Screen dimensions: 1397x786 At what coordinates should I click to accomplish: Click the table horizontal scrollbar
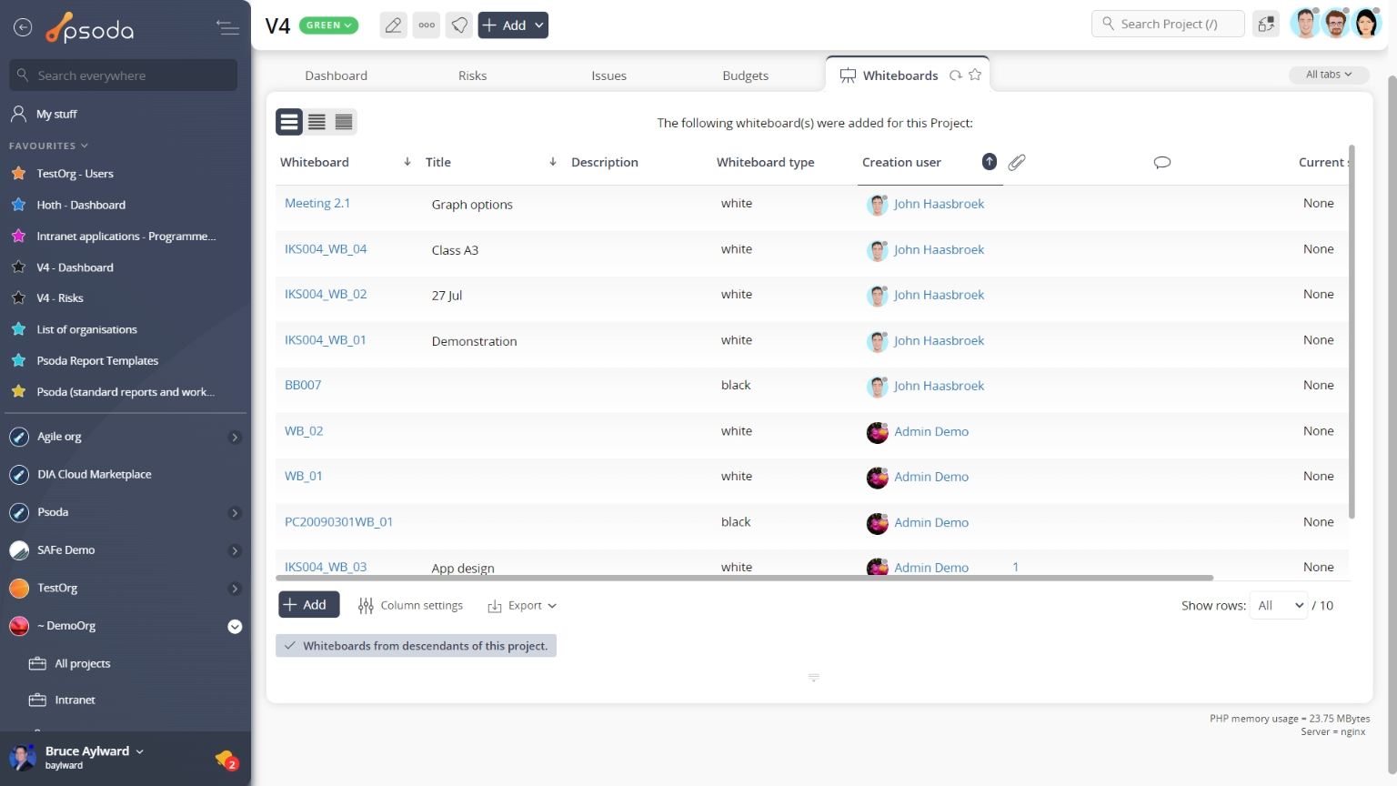click(x=745, y=578)
